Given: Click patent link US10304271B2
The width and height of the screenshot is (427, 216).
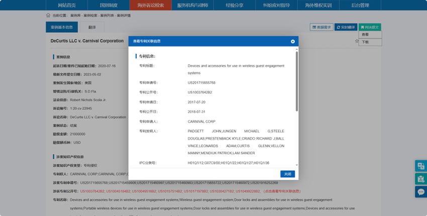Looking at the screenshot, I should (x=222, y=191).
